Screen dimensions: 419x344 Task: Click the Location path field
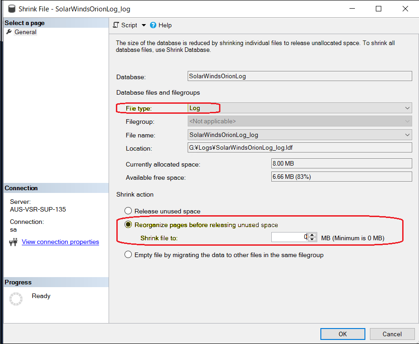(x=299, y=147)
